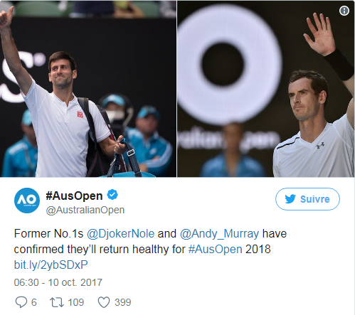Click the @AustralianOpen handle
This screenshot has height=315, width=355.
[85, 210]
